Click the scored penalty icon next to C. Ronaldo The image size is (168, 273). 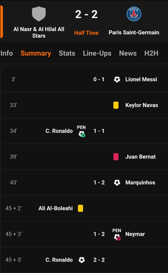point(82,134)
